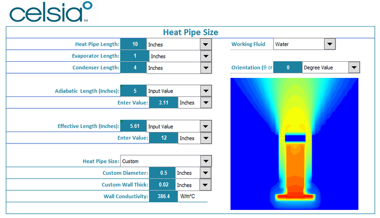Select the Condenser Length value 4
Screen dimensions: 380x218
[133, 67]
